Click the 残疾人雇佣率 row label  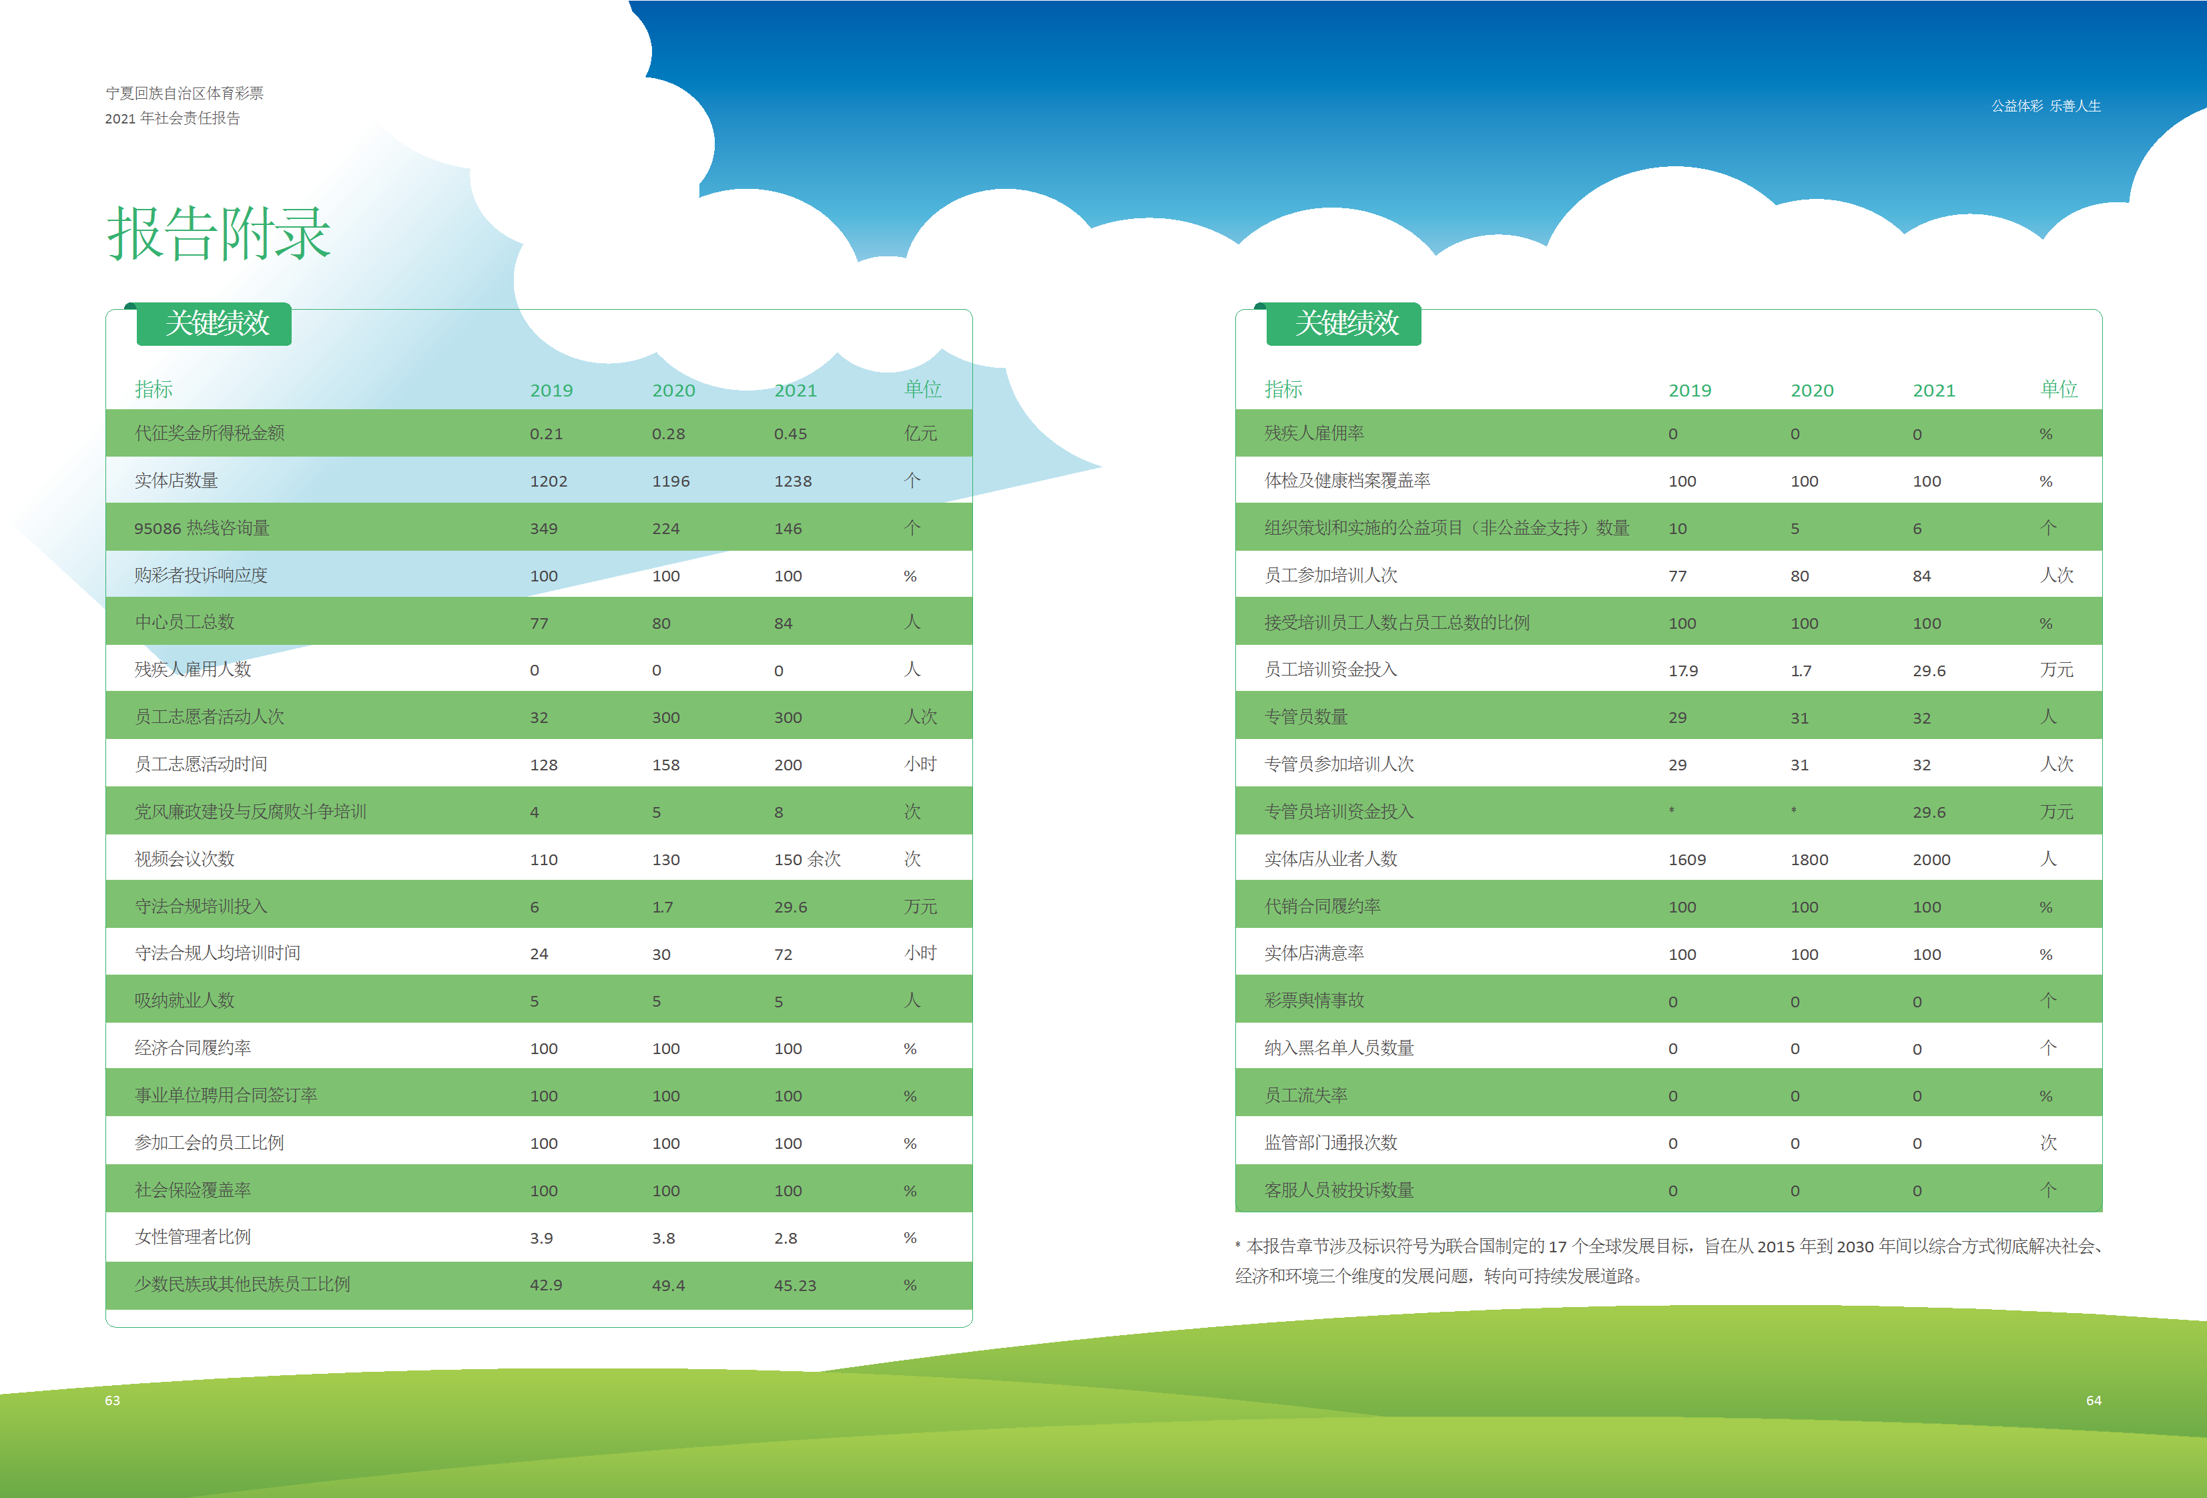pyautogui.click(x=1313, y=433)
